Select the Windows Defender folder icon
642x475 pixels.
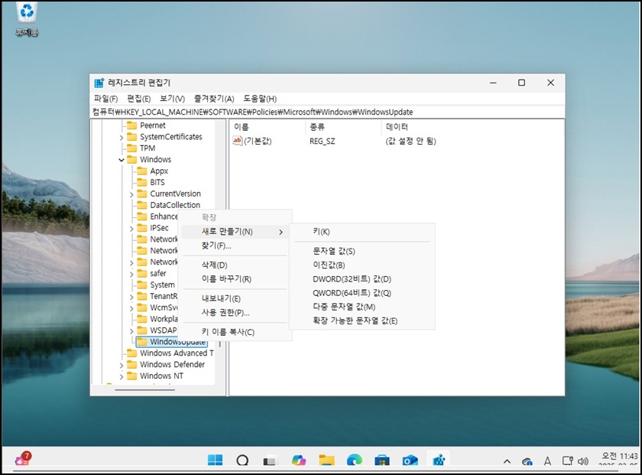pos(131,364)
